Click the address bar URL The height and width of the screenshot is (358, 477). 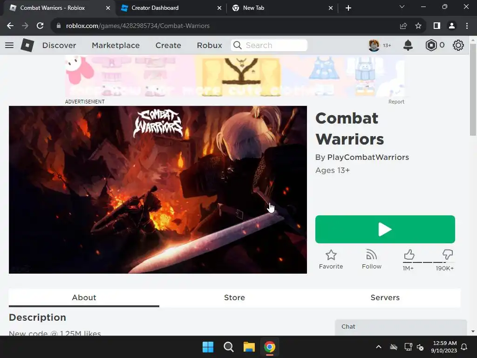click(137, 26)
